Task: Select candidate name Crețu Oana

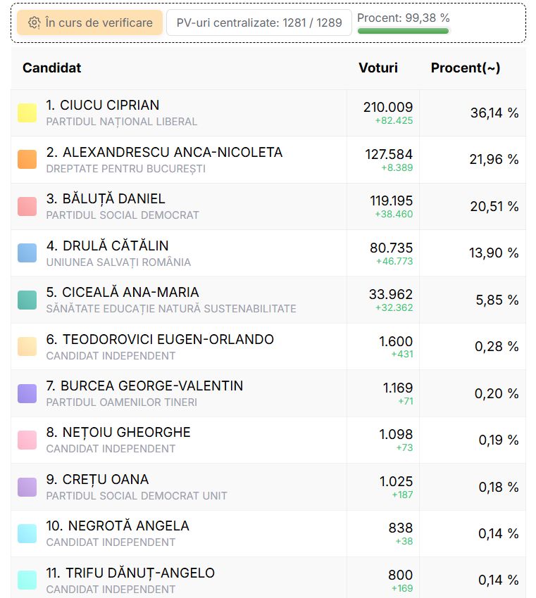Action: (x=97, y=479)
